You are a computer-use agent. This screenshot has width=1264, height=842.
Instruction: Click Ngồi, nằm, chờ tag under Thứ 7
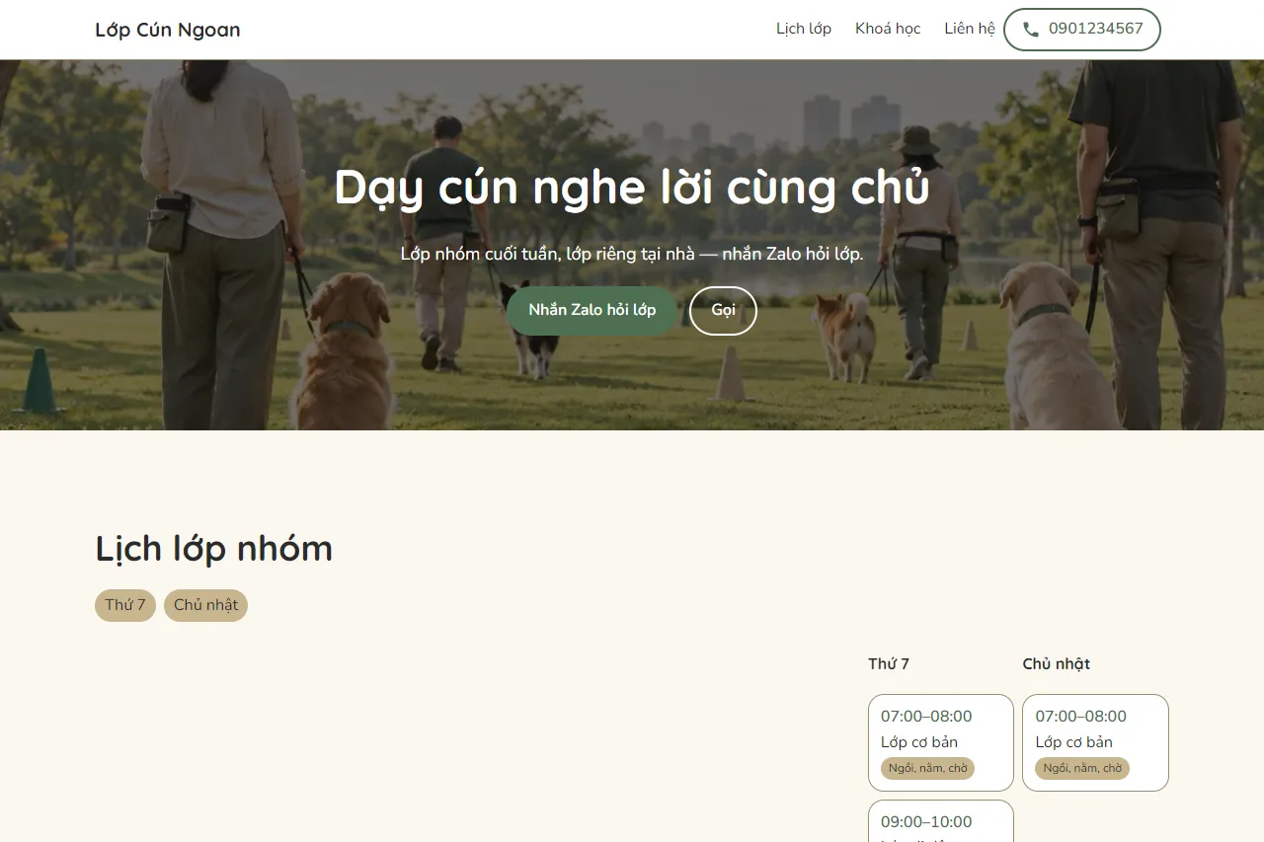pos(927,768)
